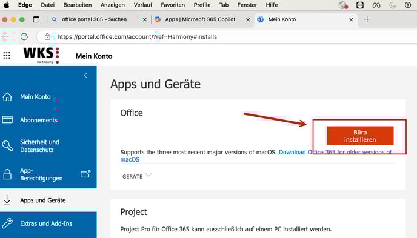417x238 pixels.
Task: Select the Mein Konto browser tab
Action: [282, 19]
